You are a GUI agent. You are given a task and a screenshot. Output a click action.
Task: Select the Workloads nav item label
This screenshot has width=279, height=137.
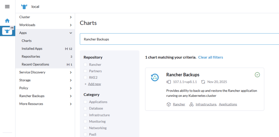[27, 25]
